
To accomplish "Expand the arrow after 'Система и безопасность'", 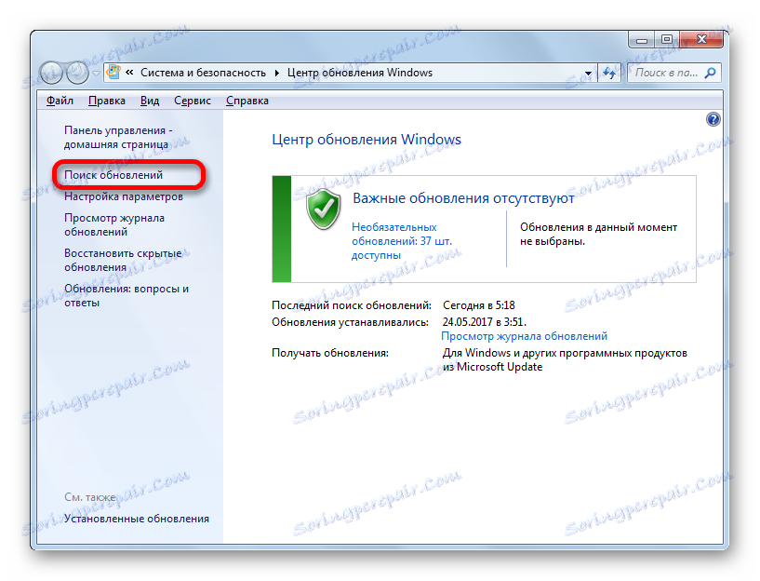I will click(277, 73).
